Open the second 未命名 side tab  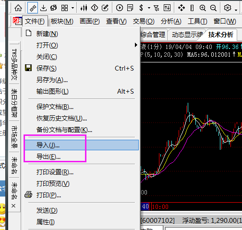[x=14, y=191]
